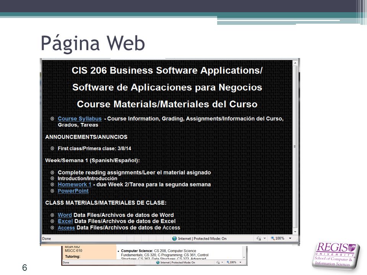Click the 'Página Web' slide title

coord(93,43)
